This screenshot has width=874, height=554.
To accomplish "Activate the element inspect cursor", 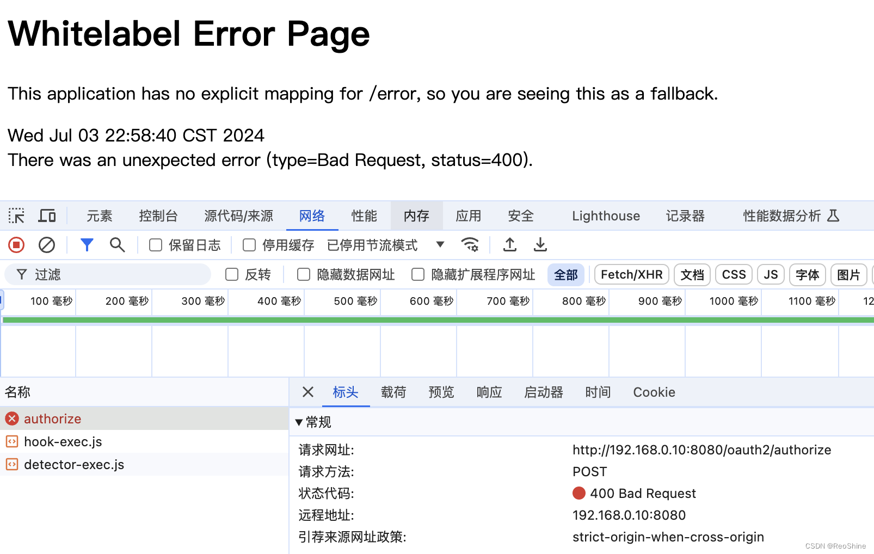I will coord(16,216).
